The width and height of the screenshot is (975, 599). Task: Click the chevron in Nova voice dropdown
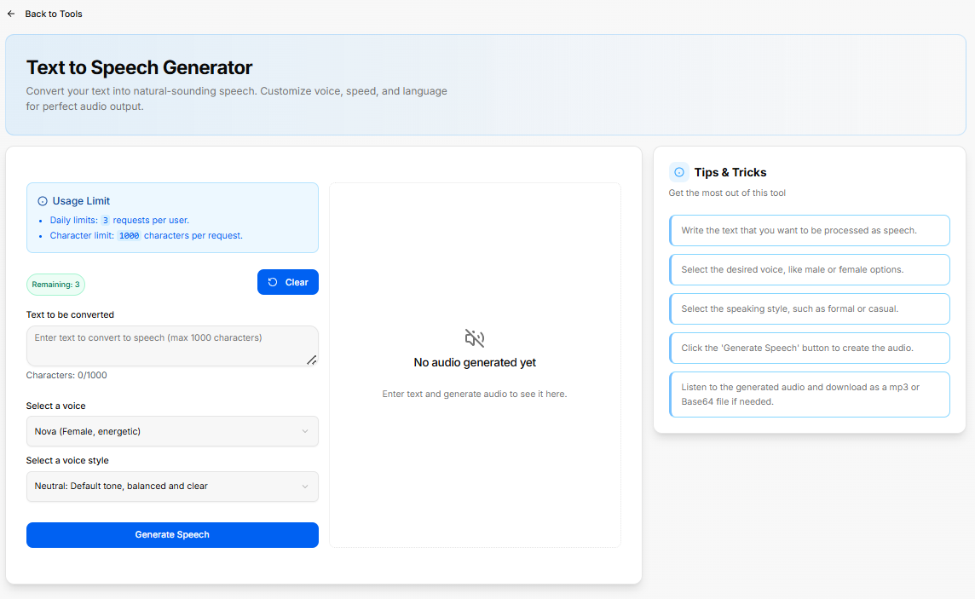pyautogui.click(x=305, y=431)
